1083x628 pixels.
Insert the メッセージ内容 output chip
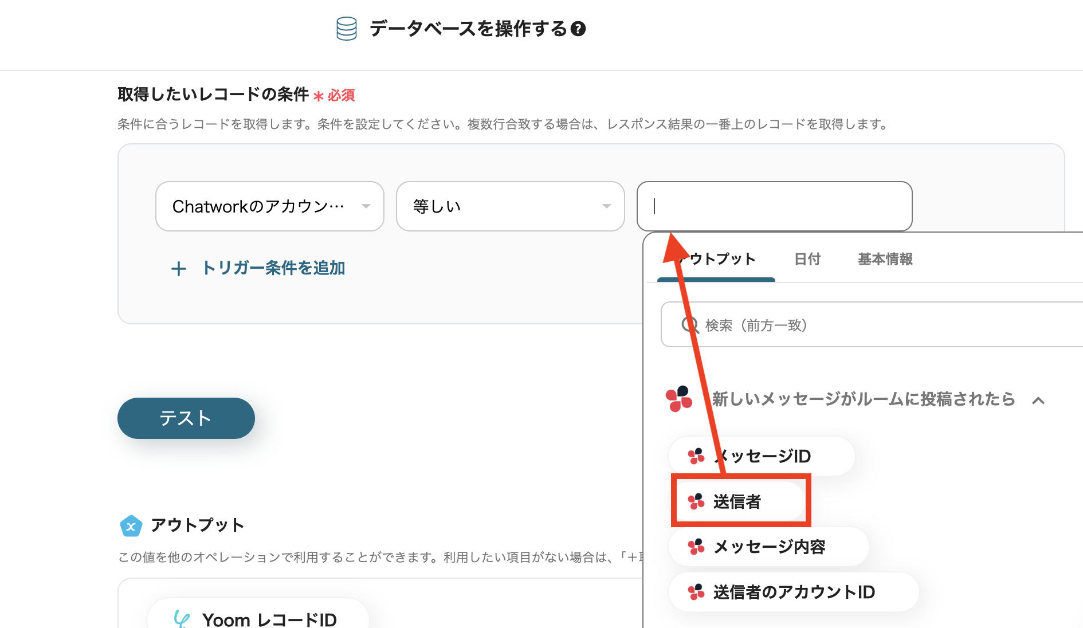768,547
